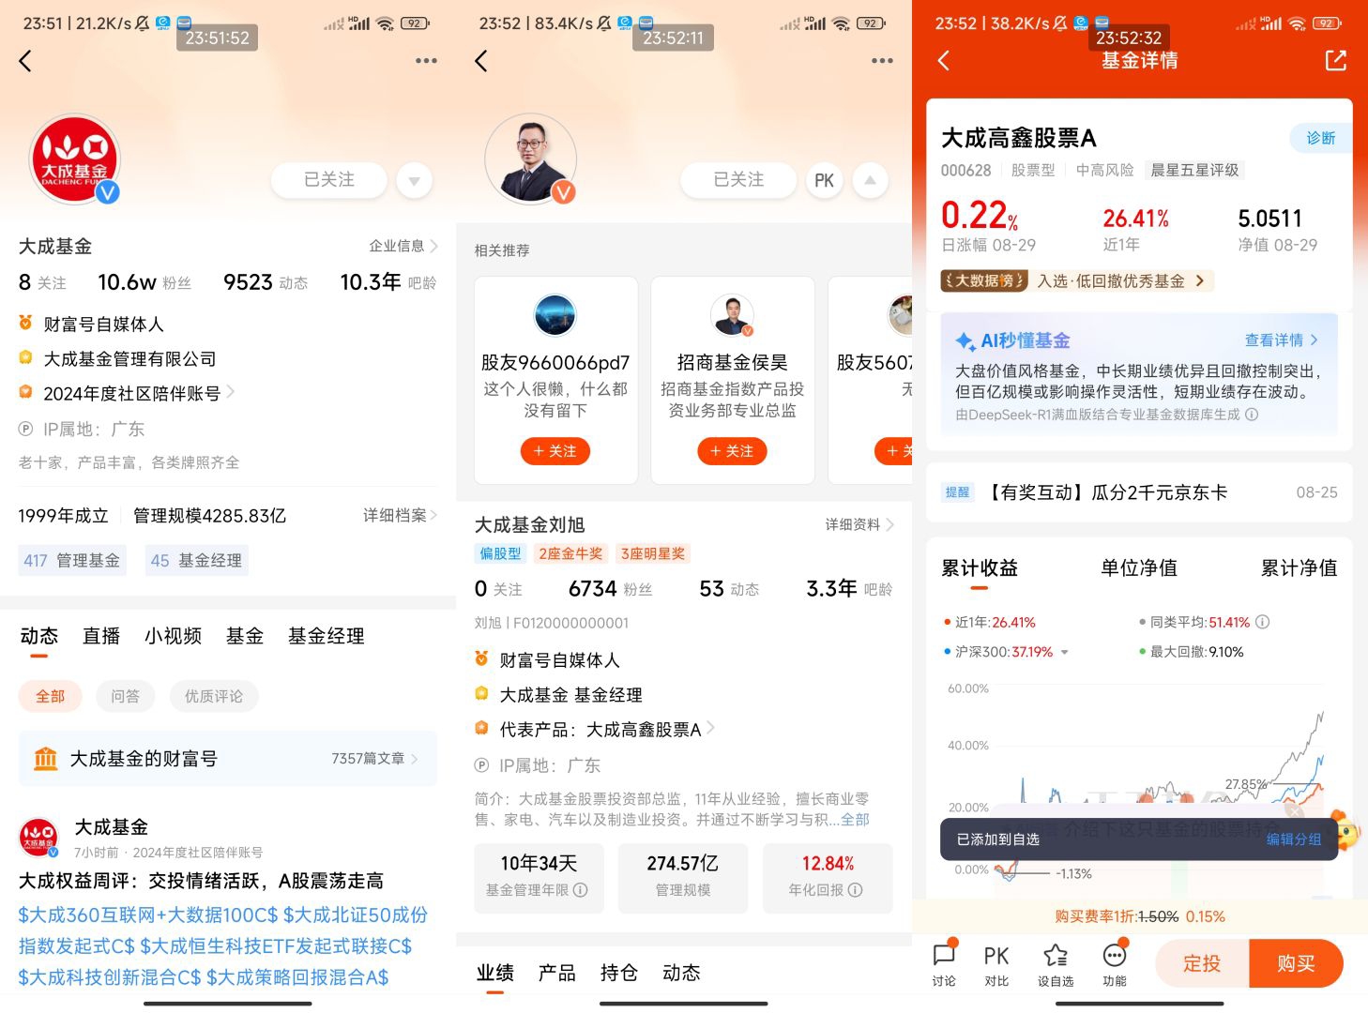This screenshot has height=1013, width=1368.
Task: Switch to 业绩 tab
Action: 494,974
